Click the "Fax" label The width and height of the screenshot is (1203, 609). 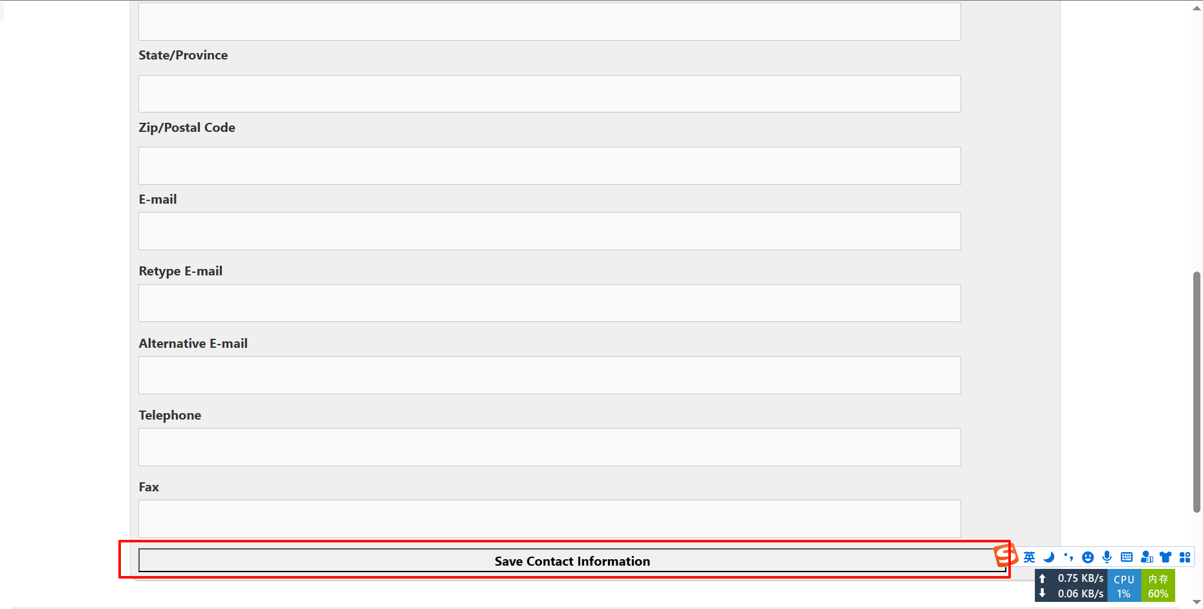(149, 487)
